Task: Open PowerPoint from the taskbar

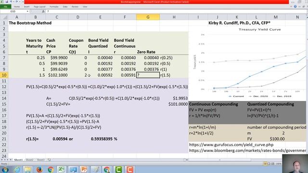Action: coord(84,170)
